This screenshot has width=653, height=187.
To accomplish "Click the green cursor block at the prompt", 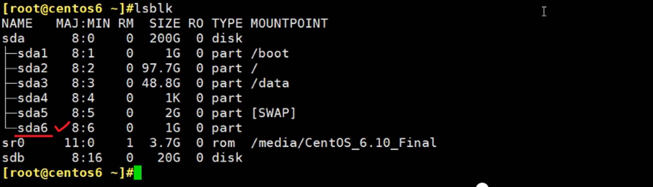I will tap(137, 173).
